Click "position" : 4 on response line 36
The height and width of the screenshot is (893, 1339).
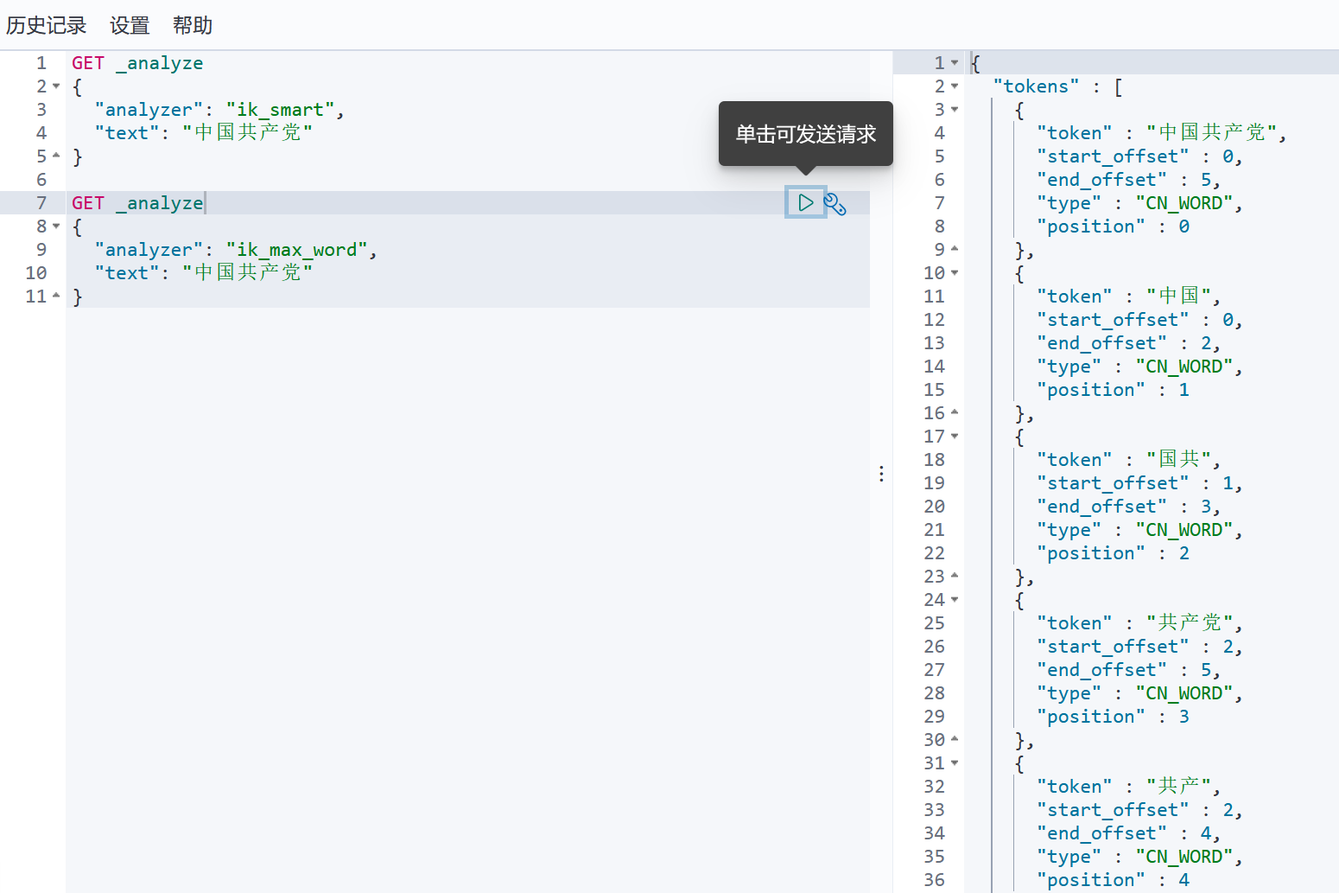pyautogui.click(x=1113, y=880)
